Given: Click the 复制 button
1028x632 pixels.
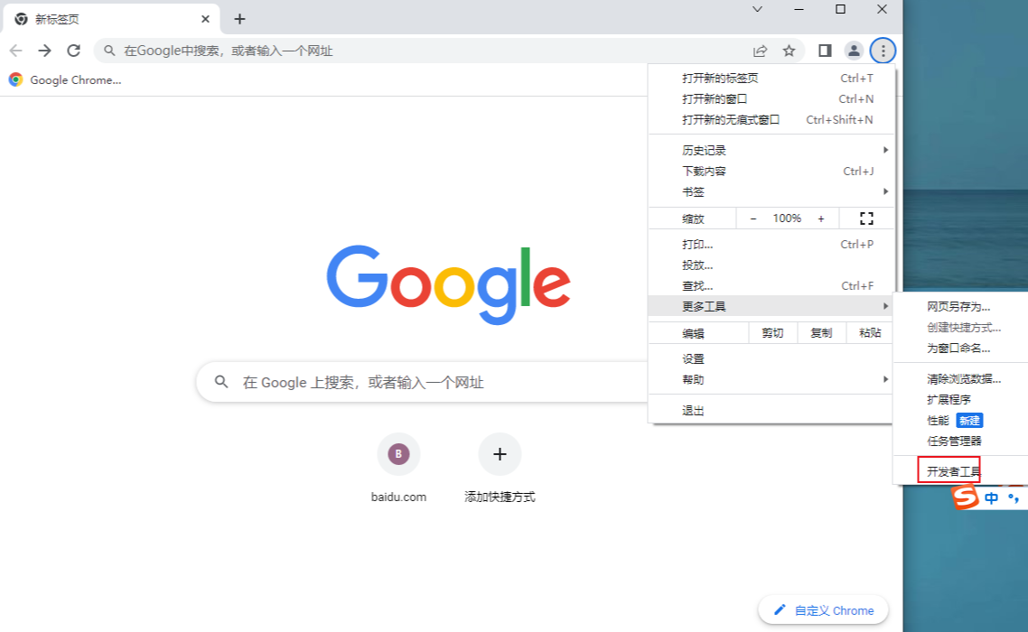Looking at the screenshot, I should click(x=821, y=333).
